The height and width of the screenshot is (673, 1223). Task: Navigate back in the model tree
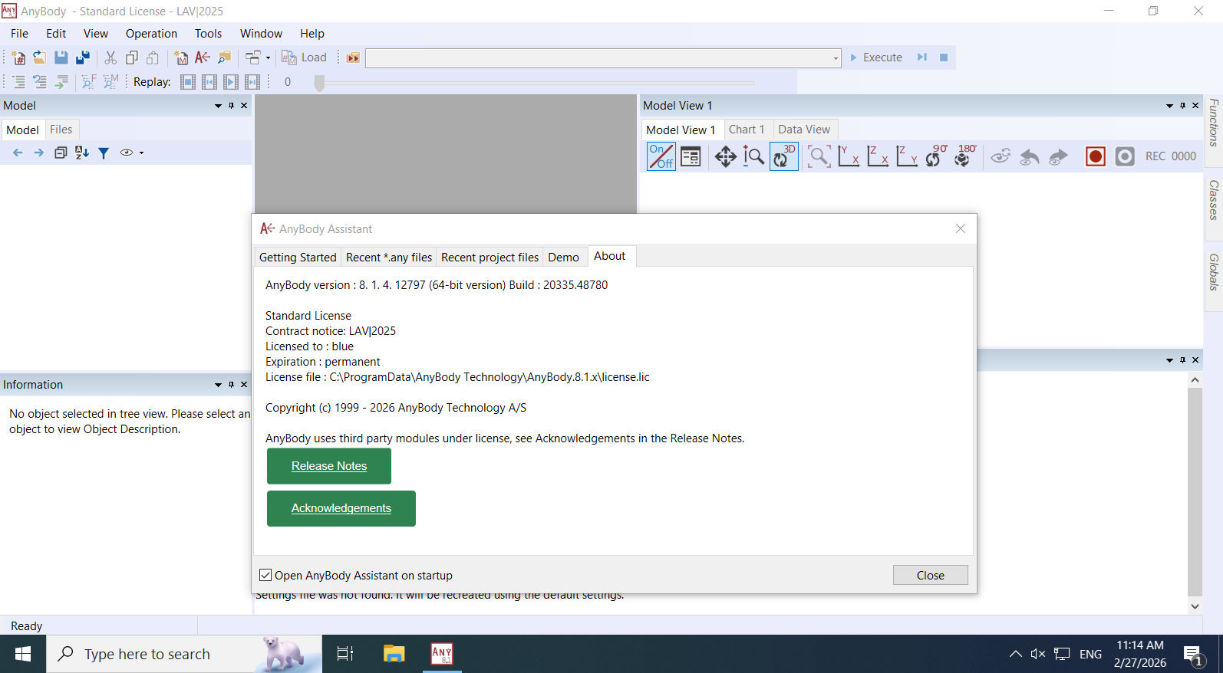click(18, 153)
